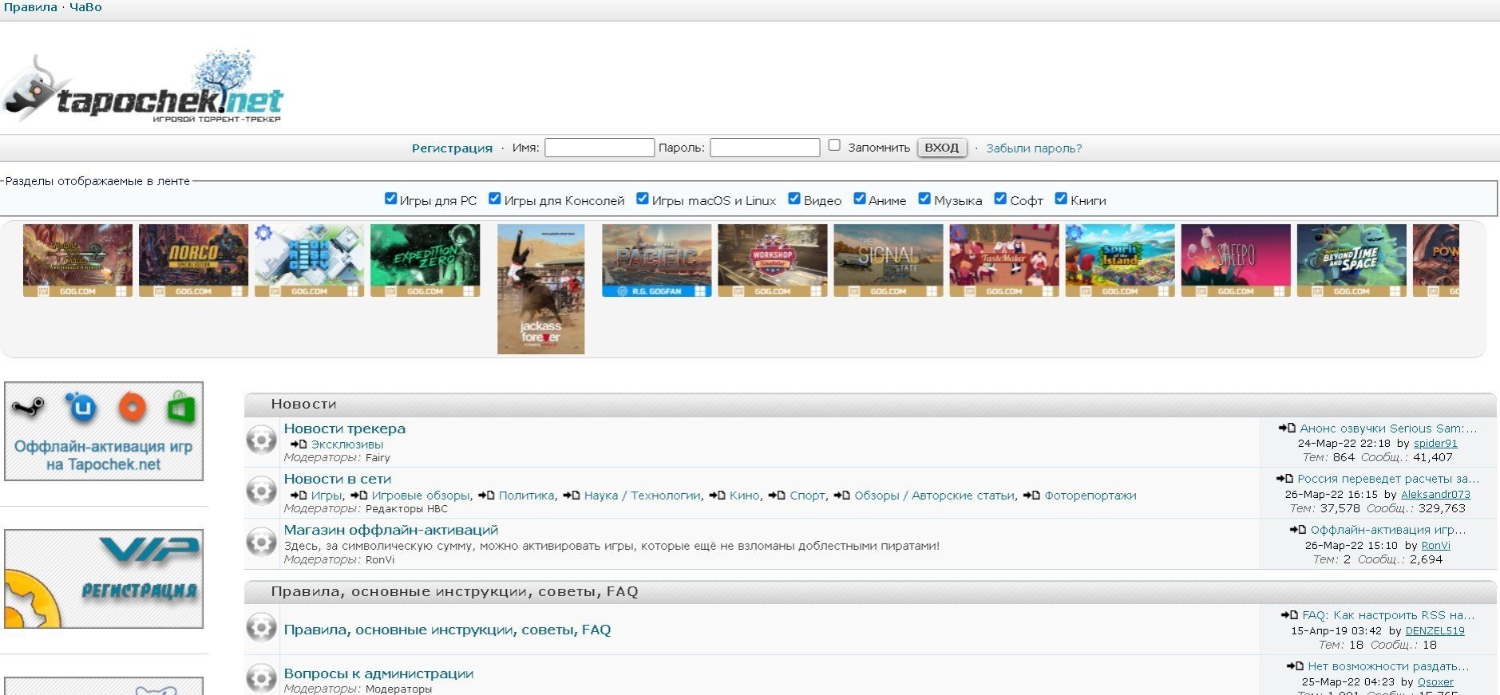
Task: Open the TasteMaker game cover thumbnail
Action: click(1003, 260)
